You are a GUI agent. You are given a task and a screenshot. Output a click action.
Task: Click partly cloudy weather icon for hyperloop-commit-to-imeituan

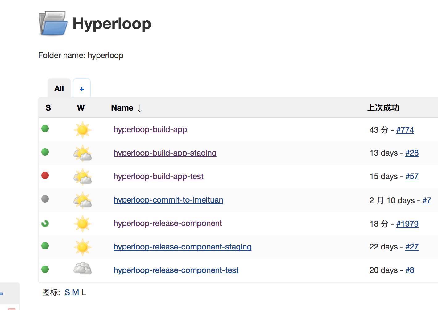click(x=83, y=200)
